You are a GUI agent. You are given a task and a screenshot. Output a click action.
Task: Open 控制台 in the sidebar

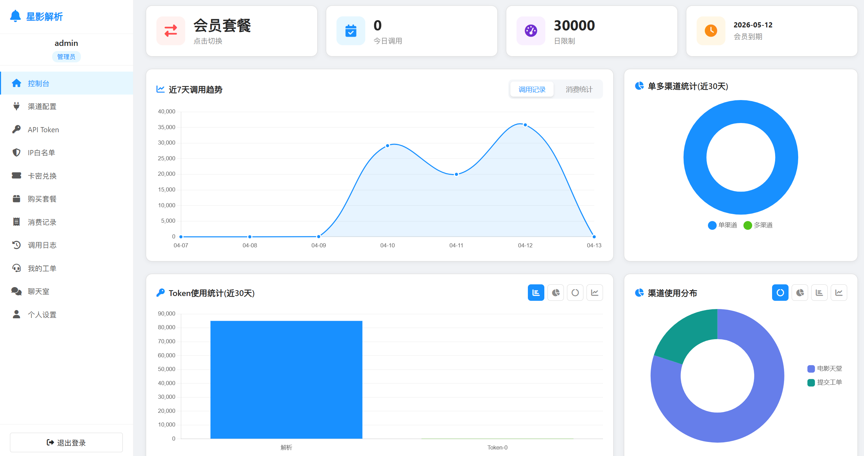point(67,83)
